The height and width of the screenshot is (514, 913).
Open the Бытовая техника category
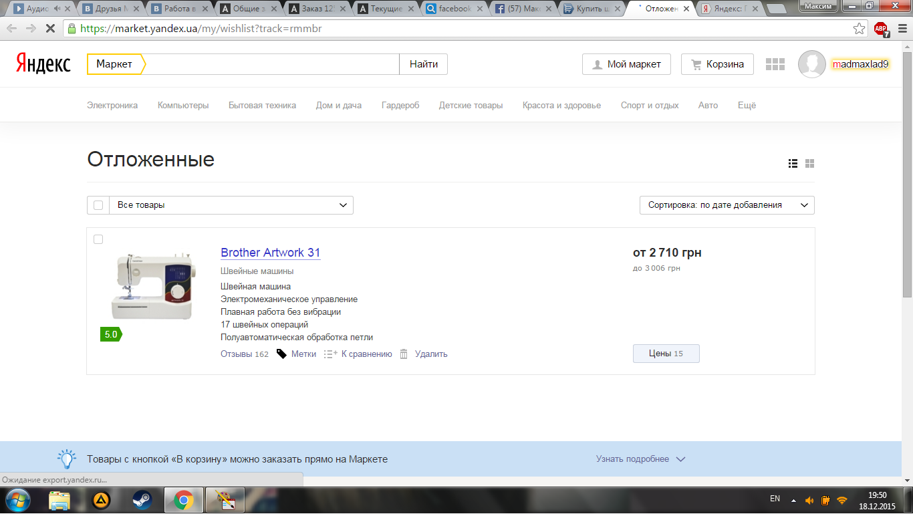click(x=262, y=106)
